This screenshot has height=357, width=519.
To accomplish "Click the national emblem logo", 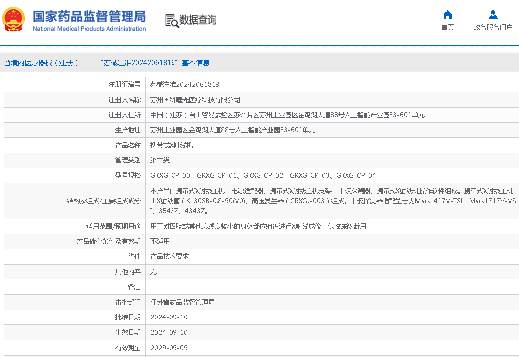I will click(13, 19).
